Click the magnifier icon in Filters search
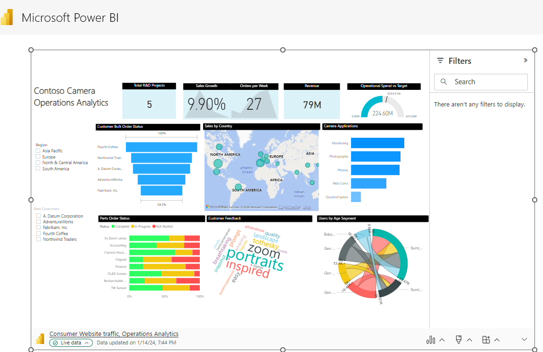Viewport: 543px width, 352px height. click(444, 82)
